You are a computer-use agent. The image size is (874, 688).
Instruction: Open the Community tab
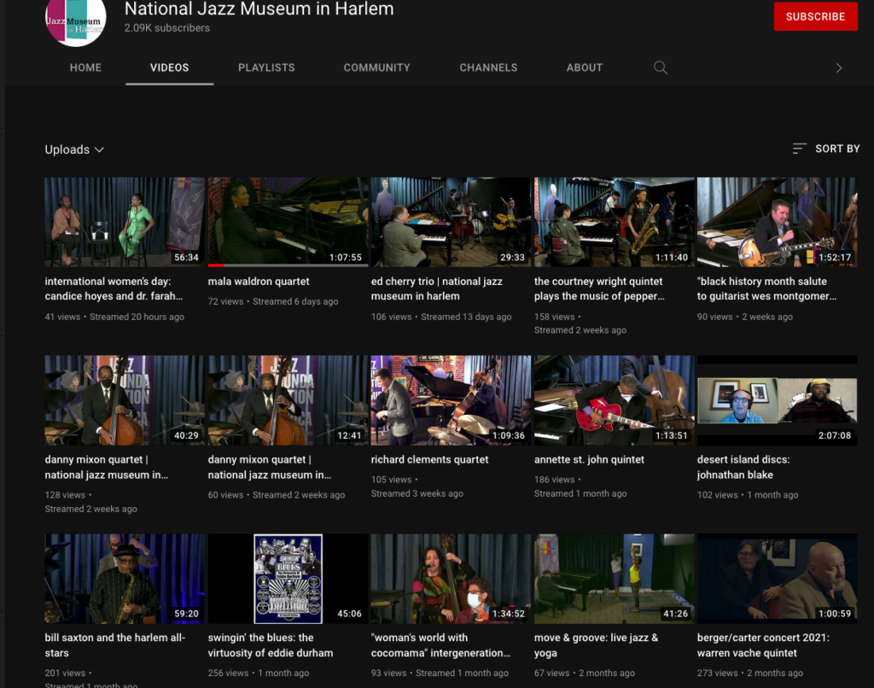376,67
